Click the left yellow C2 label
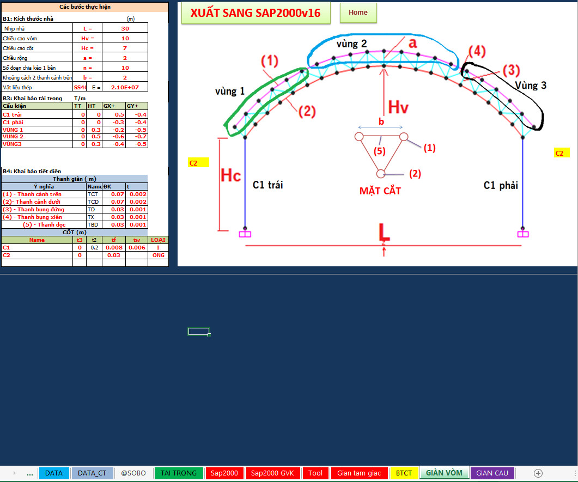Viewport: 578px width, 482px height. [198, 163]
